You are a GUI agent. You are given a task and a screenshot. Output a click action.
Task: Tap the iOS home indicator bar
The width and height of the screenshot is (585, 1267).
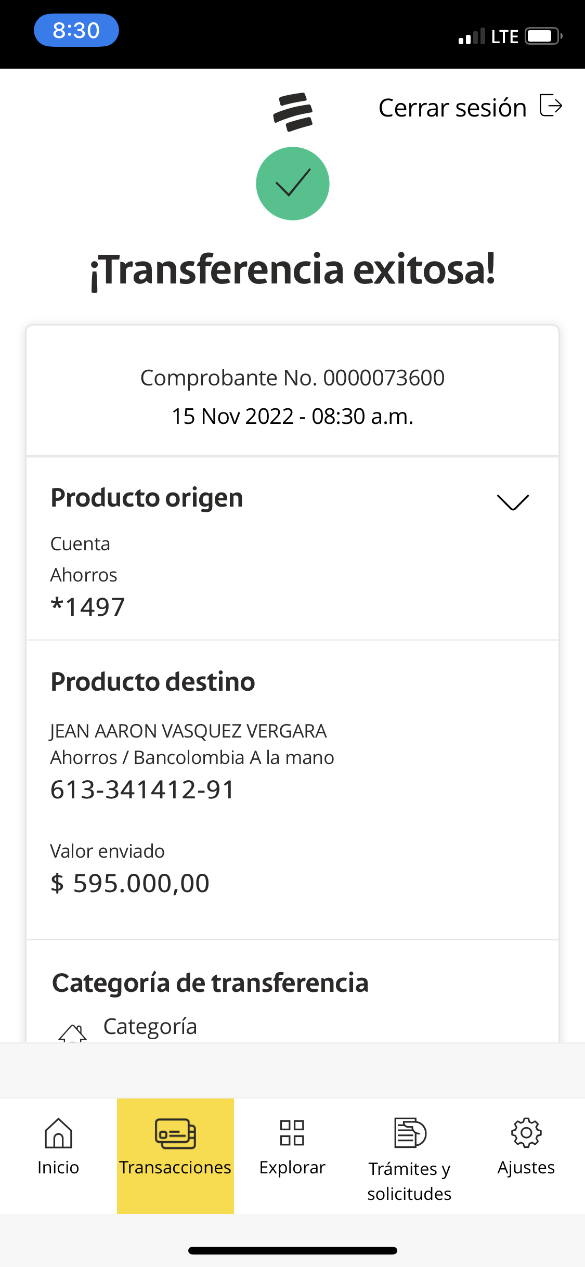point(292,1250)
